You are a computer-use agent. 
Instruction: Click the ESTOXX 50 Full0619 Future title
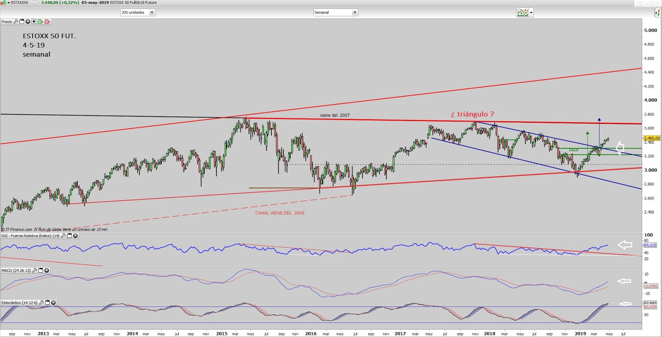coord(133,2)
